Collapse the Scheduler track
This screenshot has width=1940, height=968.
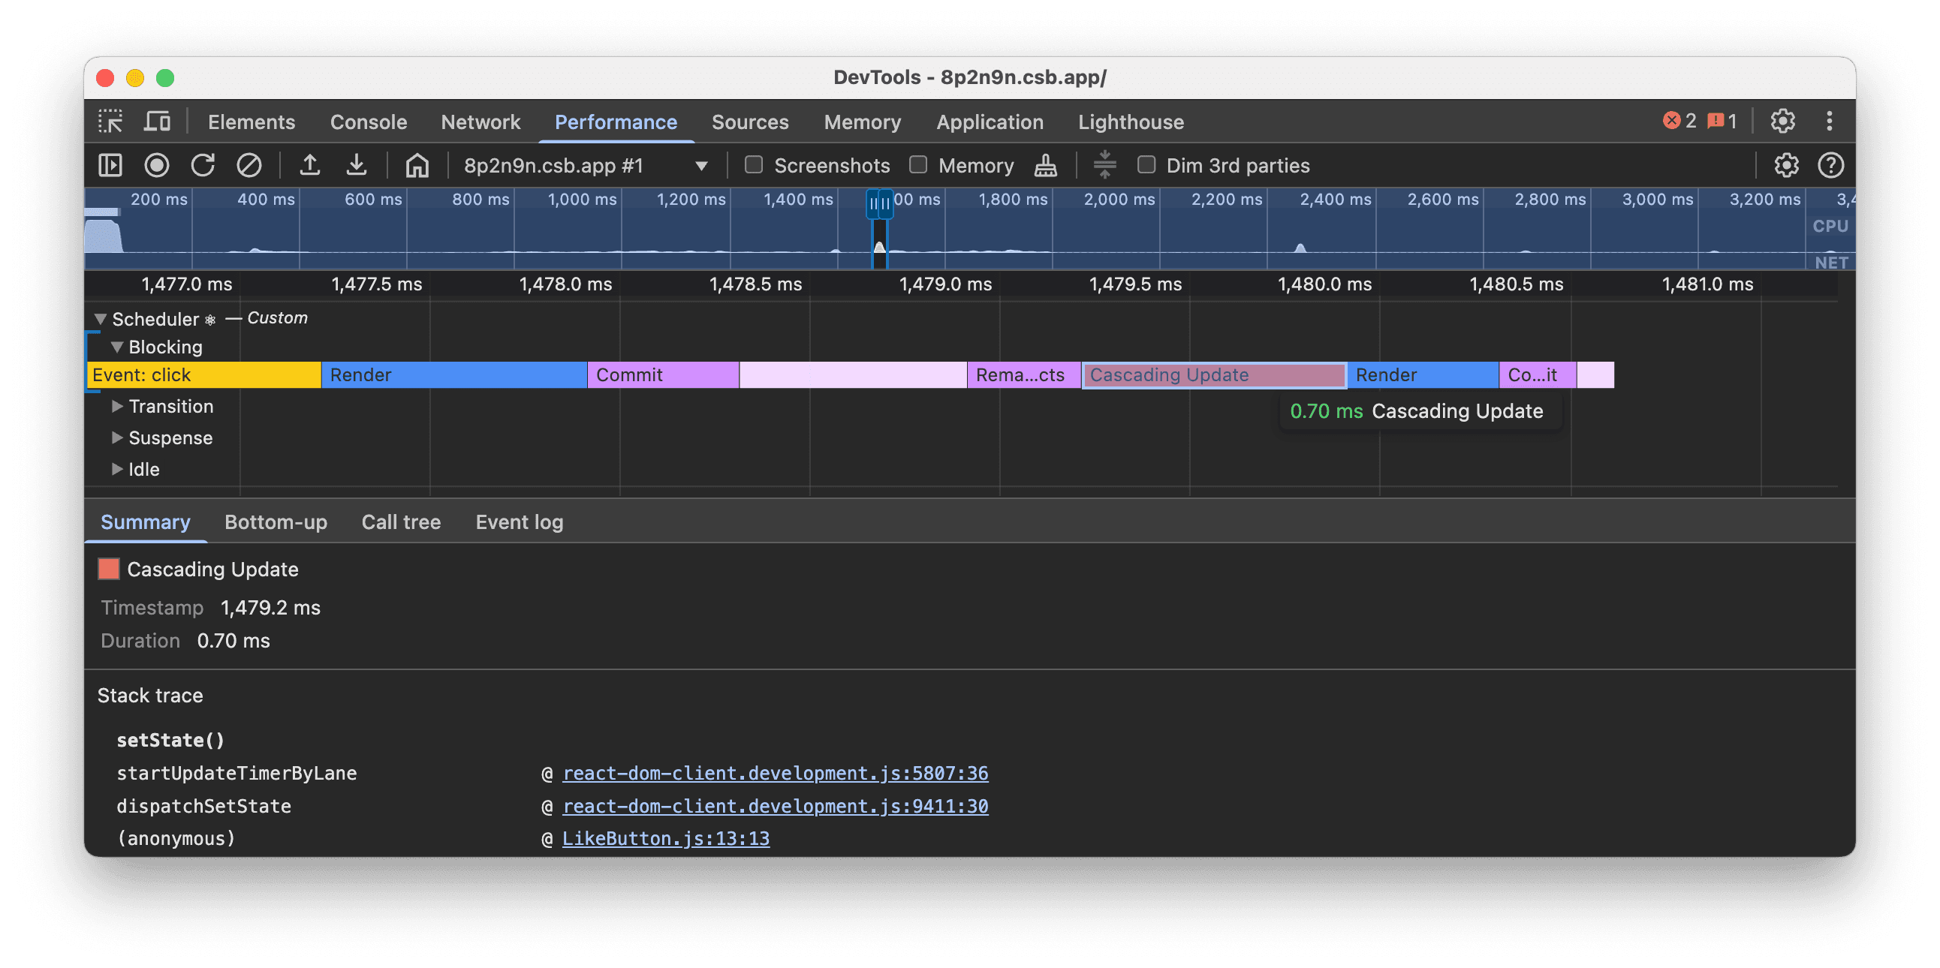pyautogui.click(x=100, y=319)
